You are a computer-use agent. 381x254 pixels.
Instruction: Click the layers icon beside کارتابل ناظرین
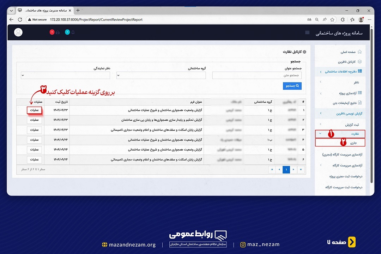(x=359, y=62)
